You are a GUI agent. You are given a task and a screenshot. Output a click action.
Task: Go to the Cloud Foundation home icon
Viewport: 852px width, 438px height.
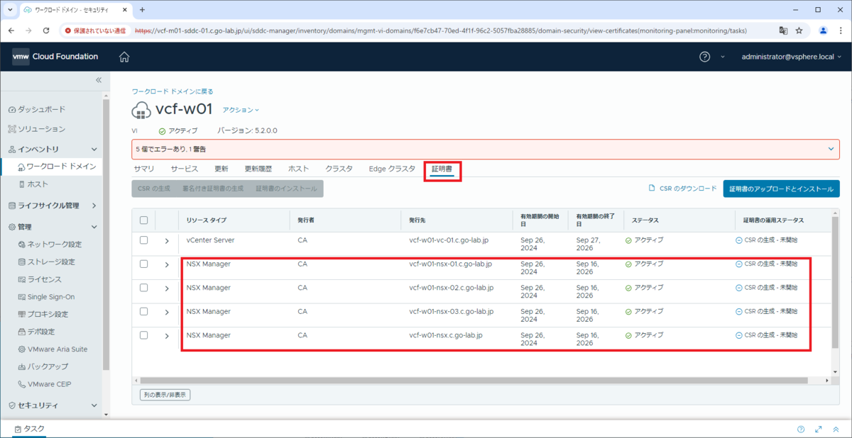(x=124, y=57)
